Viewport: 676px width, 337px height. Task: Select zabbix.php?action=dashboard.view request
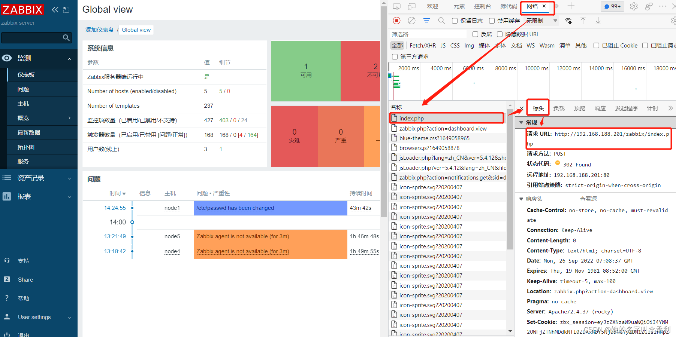tap(448, 128)
